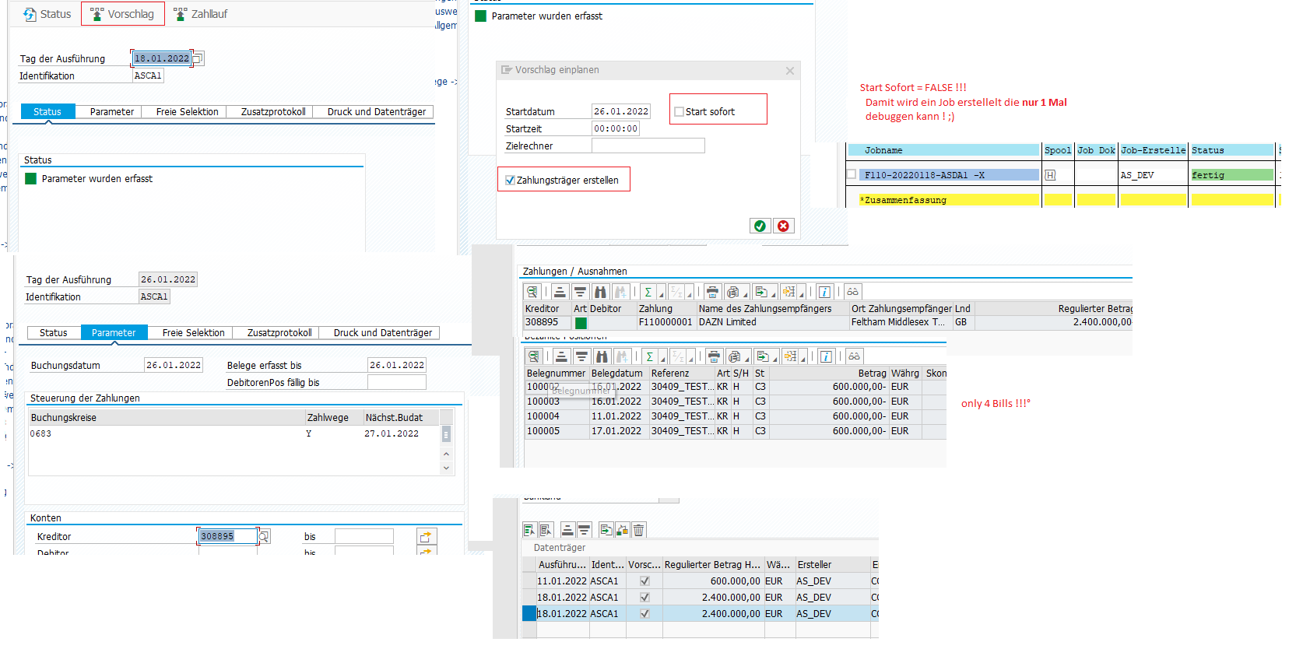
Task: Click the Zielrechner input field
Action: [x=648, y=146]
